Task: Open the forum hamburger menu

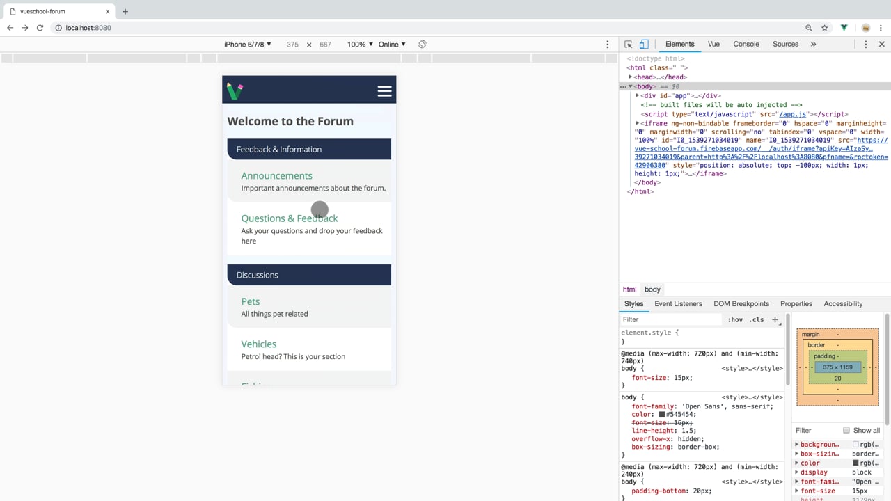Action: (x=384, y=91)
